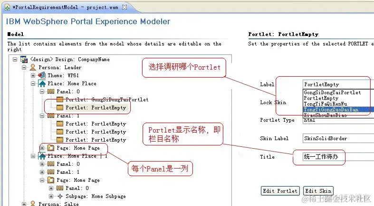This screenshot has height=206, width=374.
Task: Close the project.wem editor tab
Action: [125, 7]
